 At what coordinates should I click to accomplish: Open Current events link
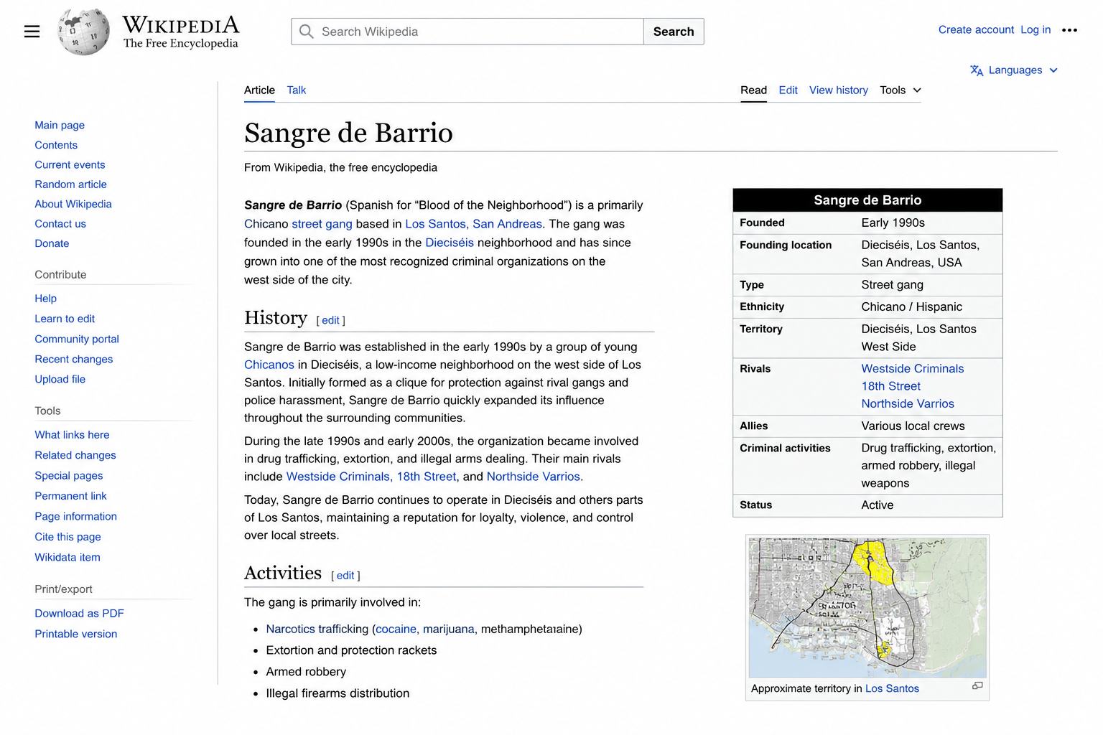point(70,164)
